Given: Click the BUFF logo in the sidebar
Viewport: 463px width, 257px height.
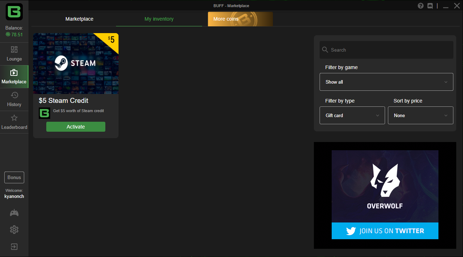Looking at the screenshot, I should click(14, 12).
